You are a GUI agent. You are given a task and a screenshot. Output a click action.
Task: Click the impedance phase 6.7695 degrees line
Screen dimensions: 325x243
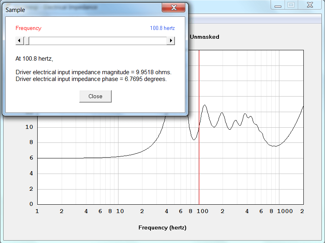(x=91, y=79)
